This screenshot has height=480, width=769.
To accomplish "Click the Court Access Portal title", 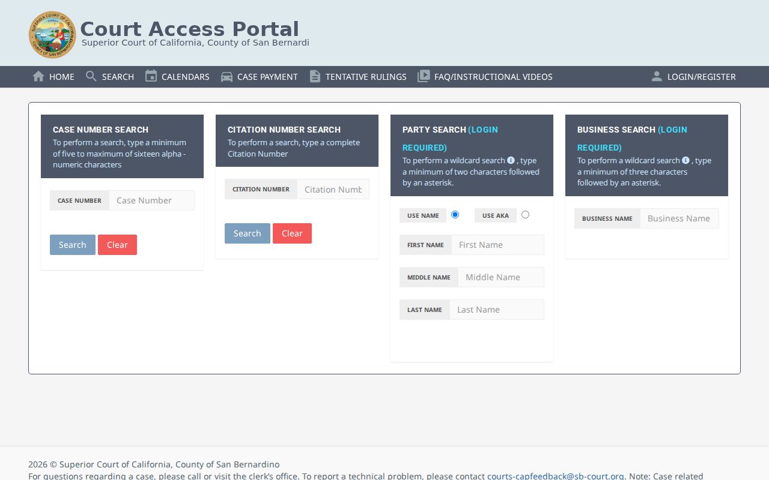I will (x=189, y=29).
